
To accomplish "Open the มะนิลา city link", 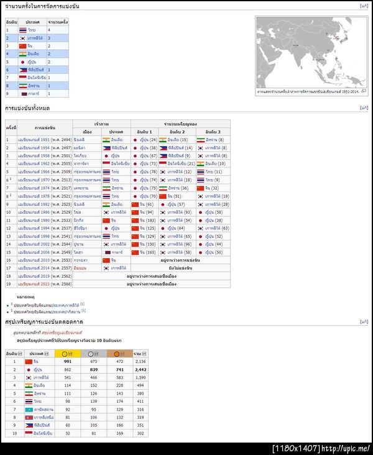I will click(x=79, y=148).
